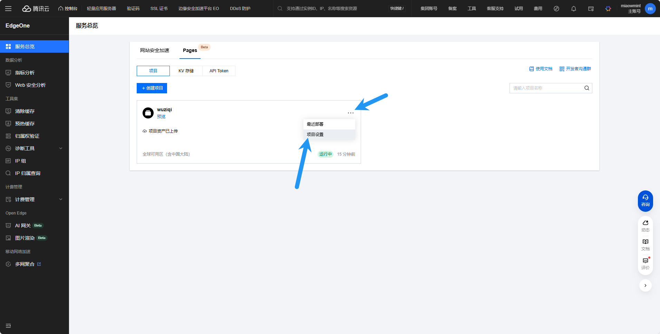Screen dimensions: 660x334
Task: Select 最近部署 from the context menu
Action: point(315,124)
